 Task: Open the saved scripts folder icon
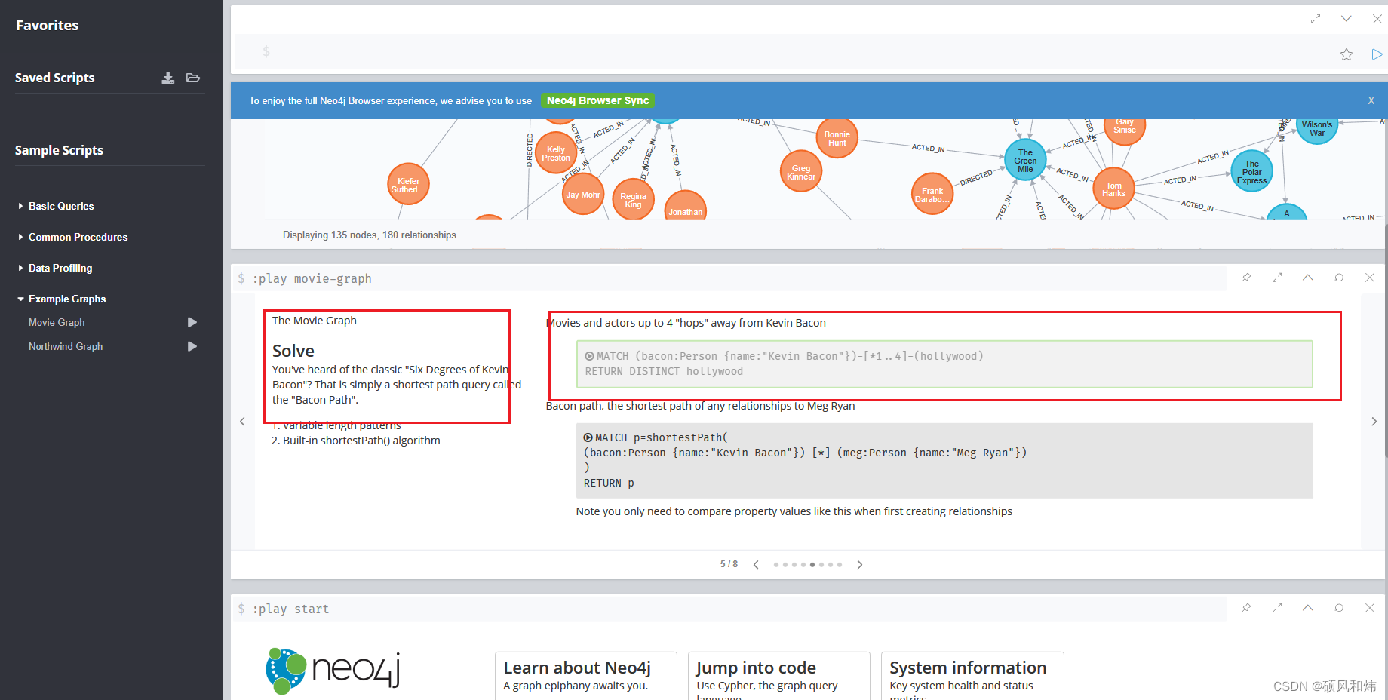[x=193, y=78]
